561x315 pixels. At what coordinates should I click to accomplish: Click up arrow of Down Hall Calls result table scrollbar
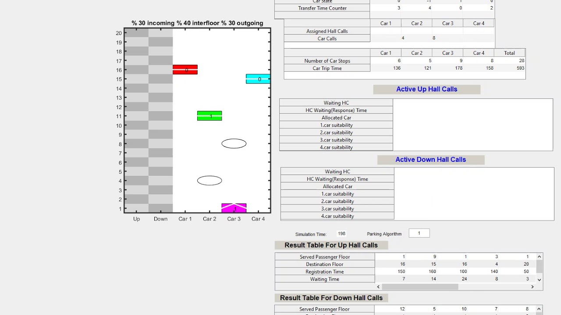pos(540,309)
